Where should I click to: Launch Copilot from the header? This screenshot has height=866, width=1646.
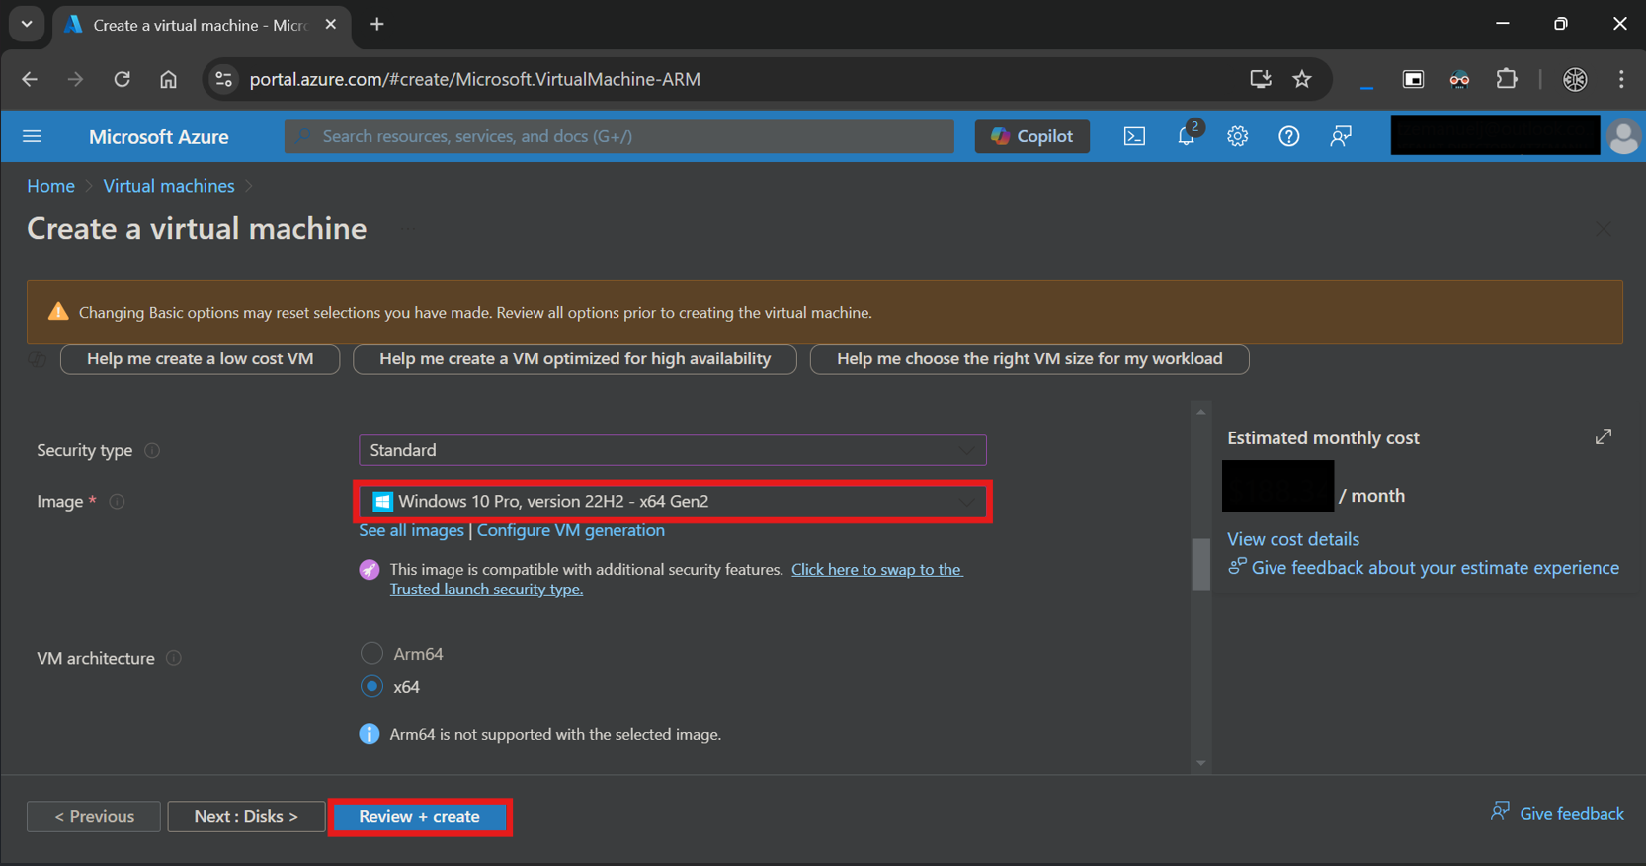tap(1031, 136)
